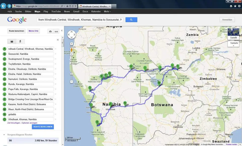Click map marker H at Rundu
242x146 pixels.
131,67
